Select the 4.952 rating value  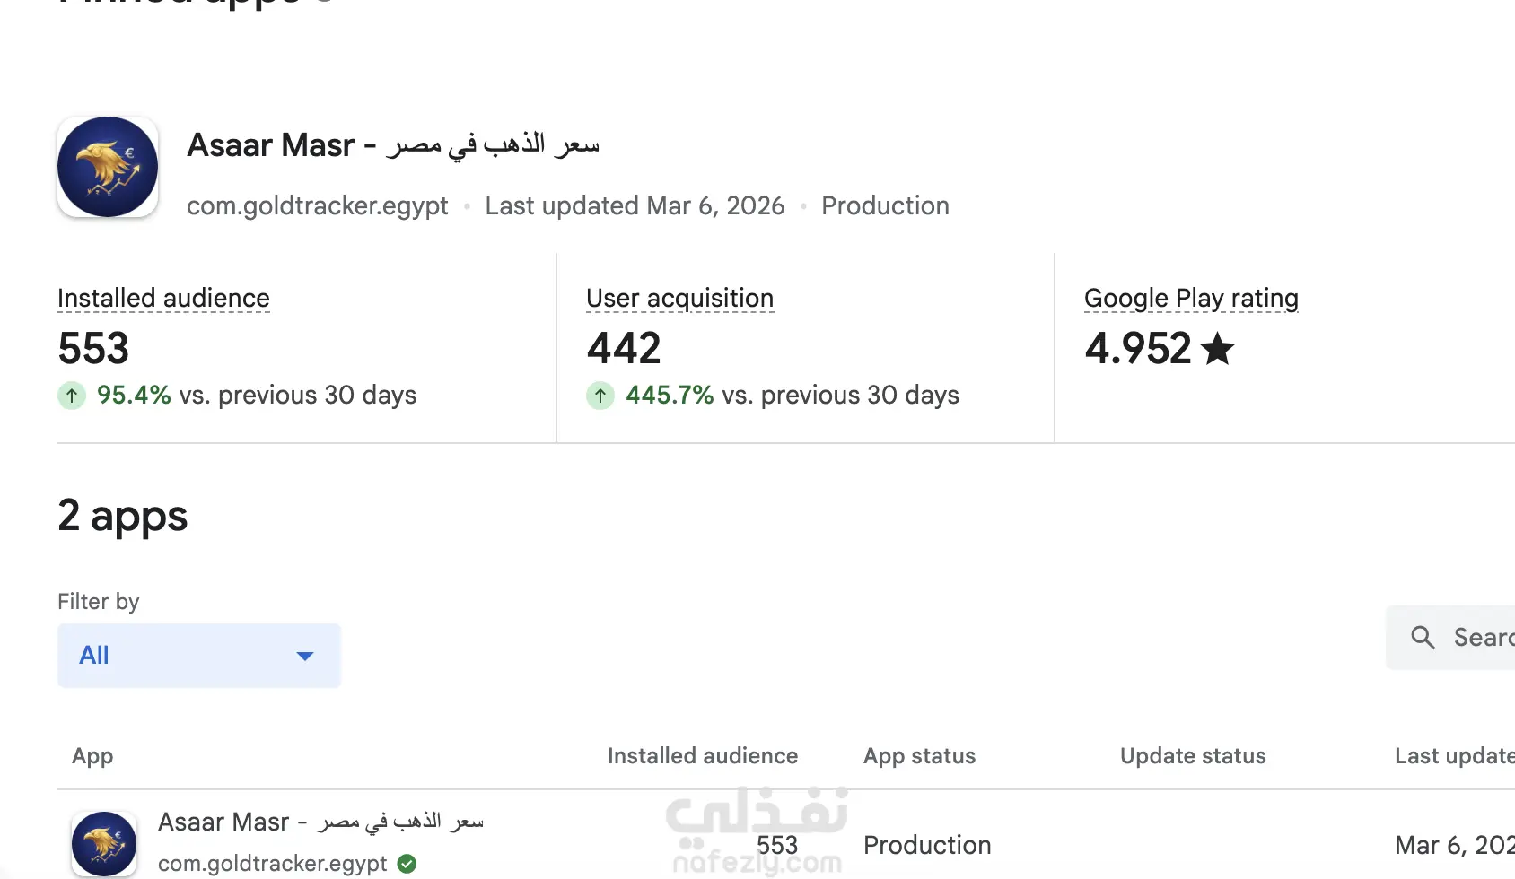tap(1138, 348)
